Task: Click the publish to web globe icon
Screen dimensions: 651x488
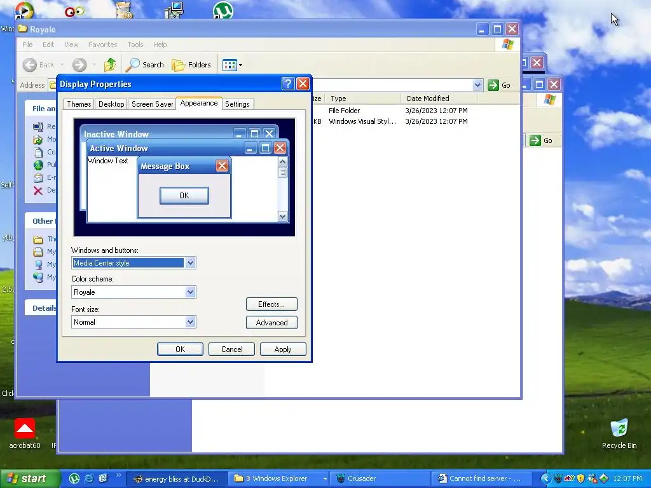Action: coord(38,165)
